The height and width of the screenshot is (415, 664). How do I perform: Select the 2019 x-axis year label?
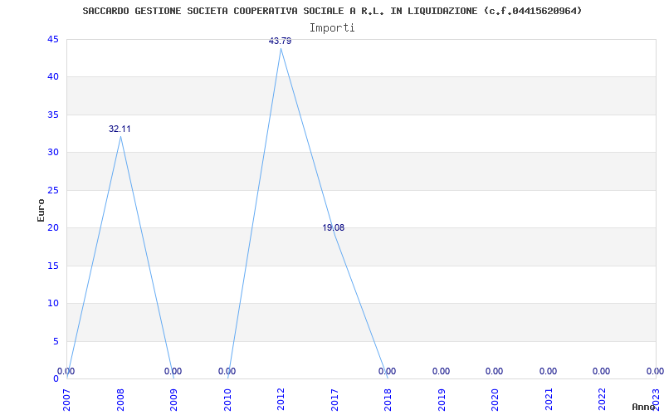(442, 400)
